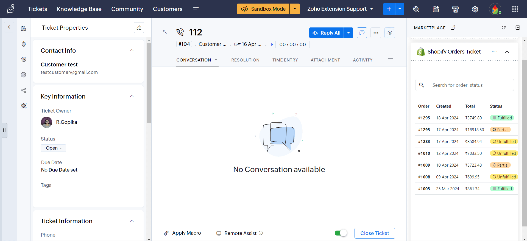This screenshot has width=527, height=241.
Task: Expand the Reply All dropdown arrow
Action: pyautogui.click(x=348, y=33)
